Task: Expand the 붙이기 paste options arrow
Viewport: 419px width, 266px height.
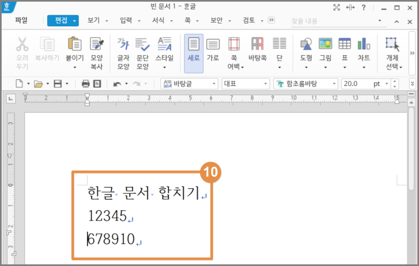Action: pyautogui.click(x=75, y=68)
